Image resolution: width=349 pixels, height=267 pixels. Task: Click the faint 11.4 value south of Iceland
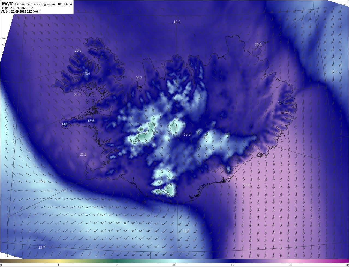pos(186,230)
